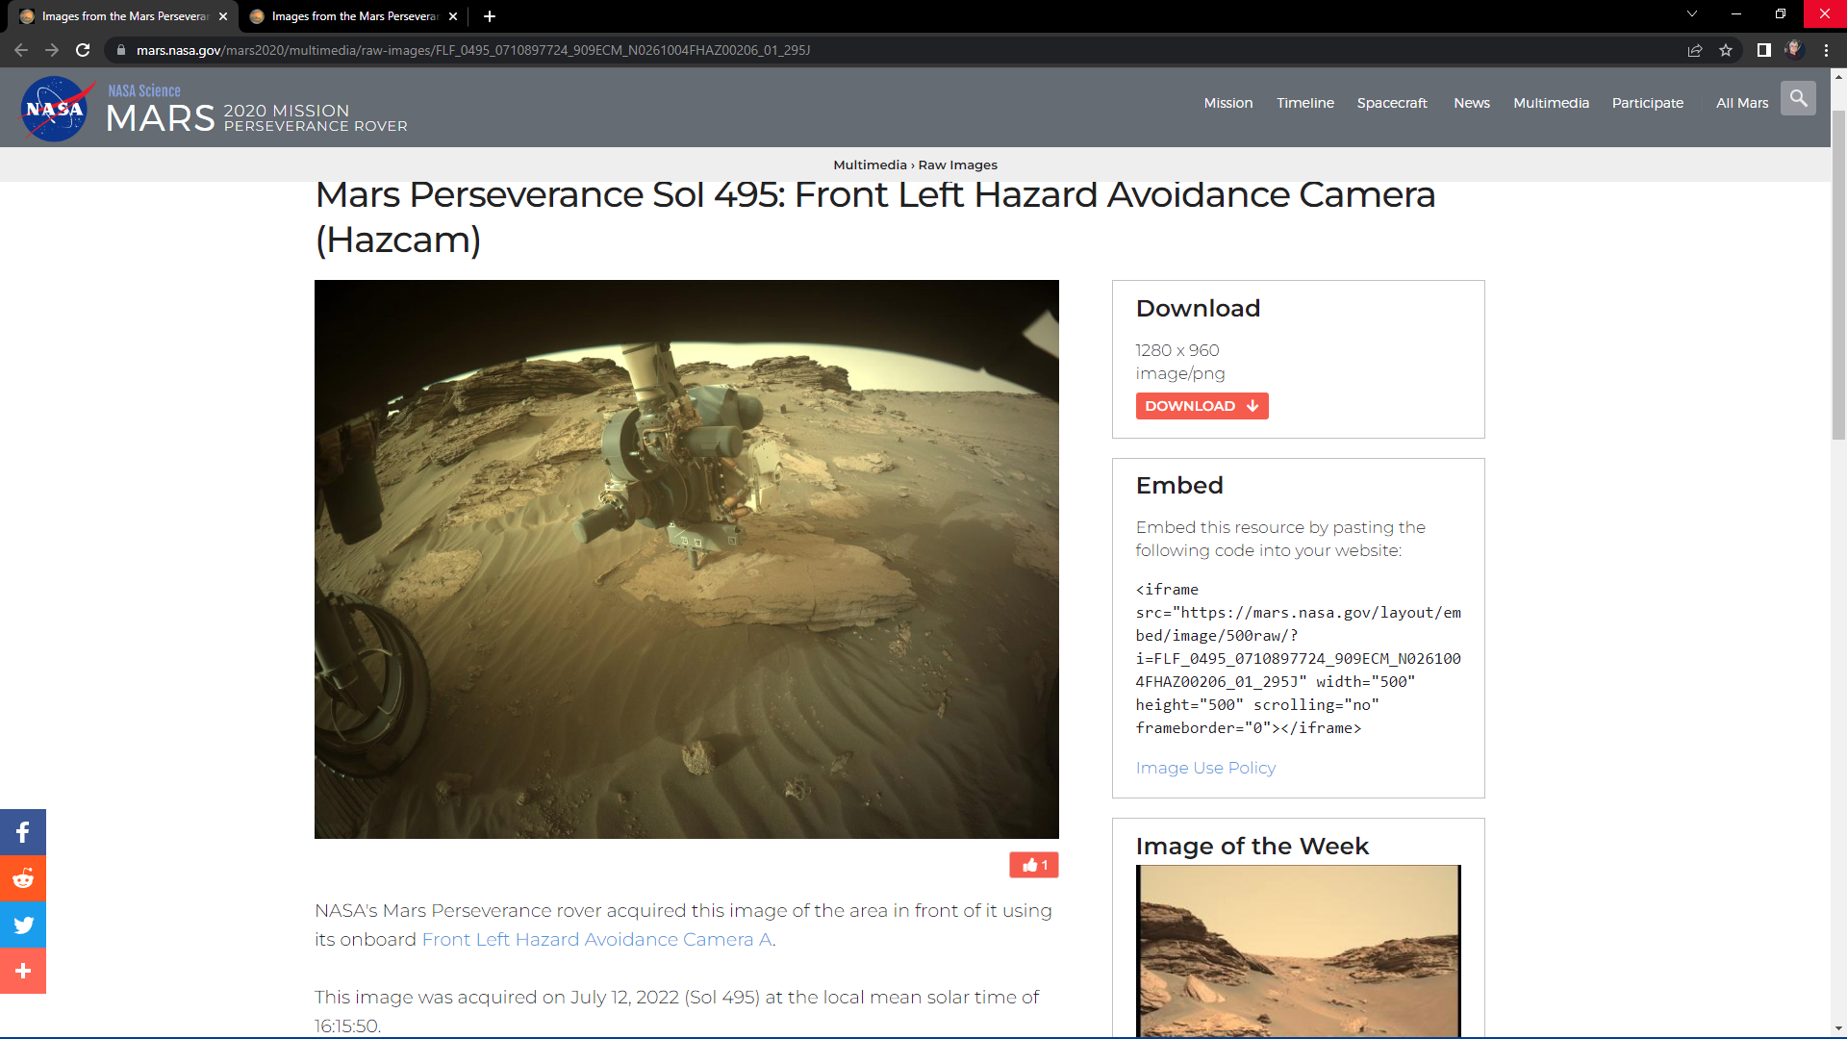Open Front Left Hazard Avoidance Camera A link
This screenshot has height=1039, width=1847.
596,940
